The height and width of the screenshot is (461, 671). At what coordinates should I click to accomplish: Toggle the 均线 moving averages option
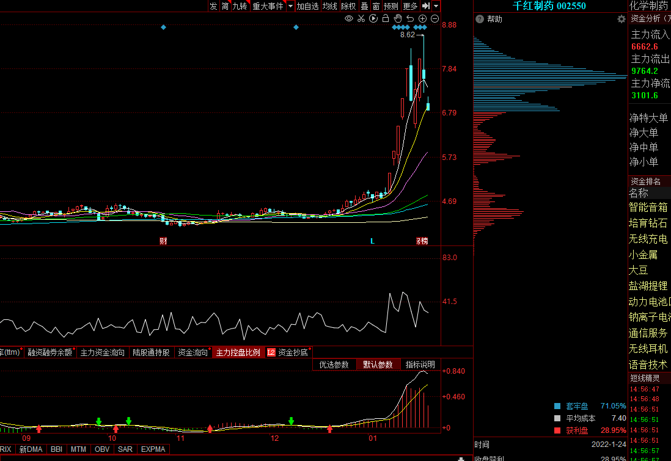pyautogui.click(x=330, y=6)
